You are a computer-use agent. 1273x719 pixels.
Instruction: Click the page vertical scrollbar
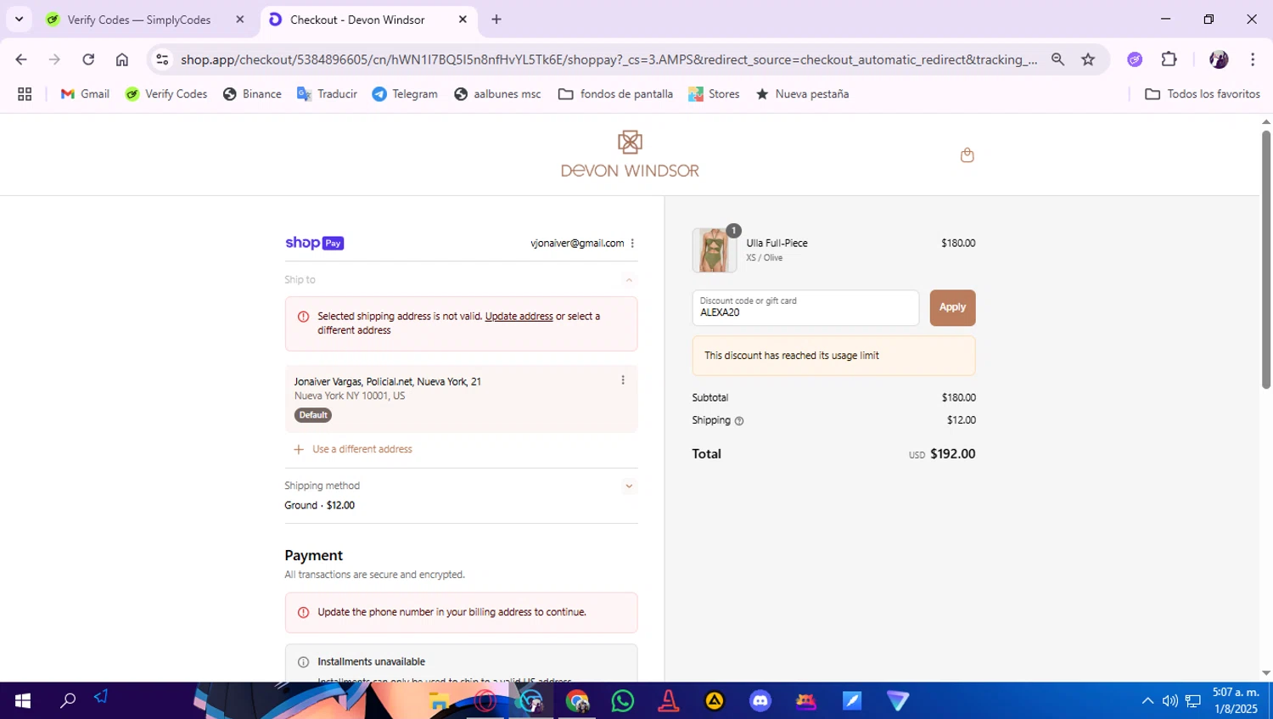(x=1265, y=259)
